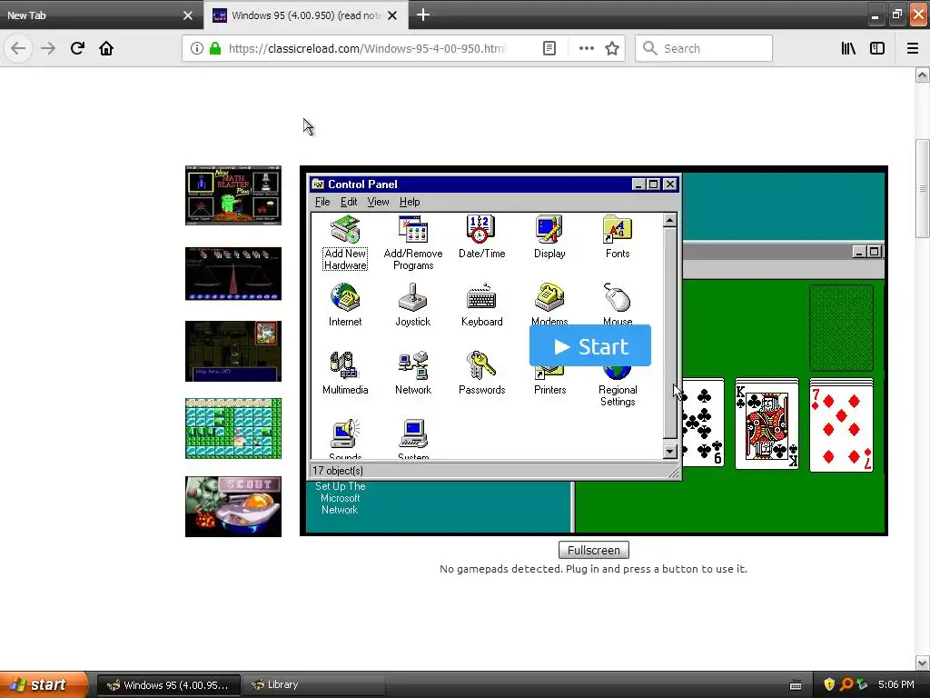Open the Edit menu in Control Panel
Screen dimensions: 930x698
(349, 202)
